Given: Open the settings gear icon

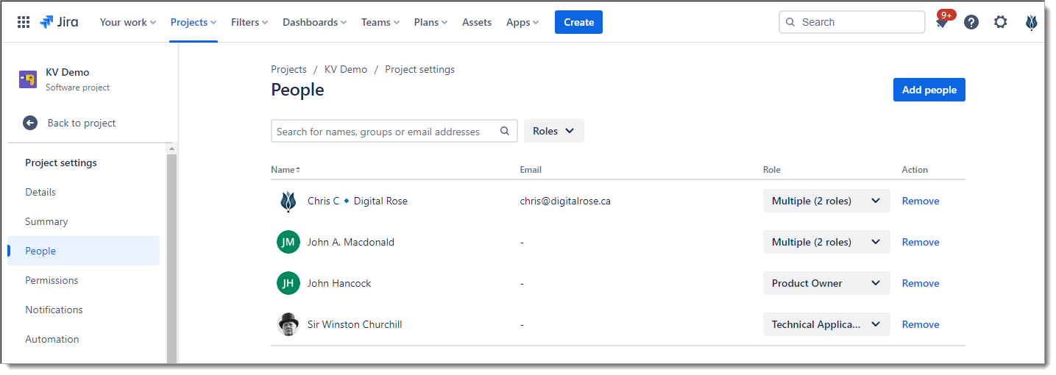Looking at the screenshot, I should pyautogui.click(x=1000, y=22).
